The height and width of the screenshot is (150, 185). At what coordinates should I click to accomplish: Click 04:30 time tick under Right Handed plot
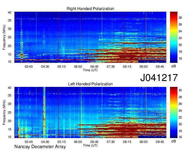click(45, 67)
